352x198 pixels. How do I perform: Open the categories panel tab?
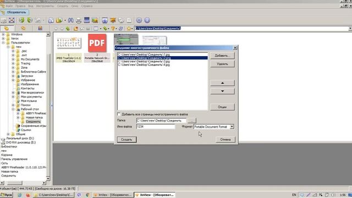click(x=40, y=28)
